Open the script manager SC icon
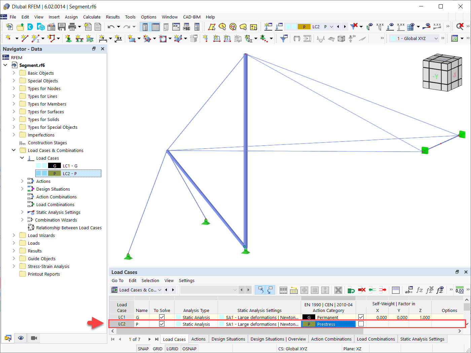The image size is (471, 353). coord(186,27)
